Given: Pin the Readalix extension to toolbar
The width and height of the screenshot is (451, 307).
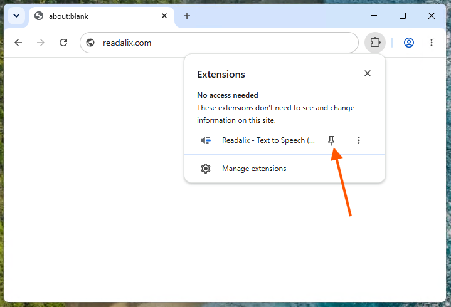Looking at the screenshot, I should click(x=331, y=140).
